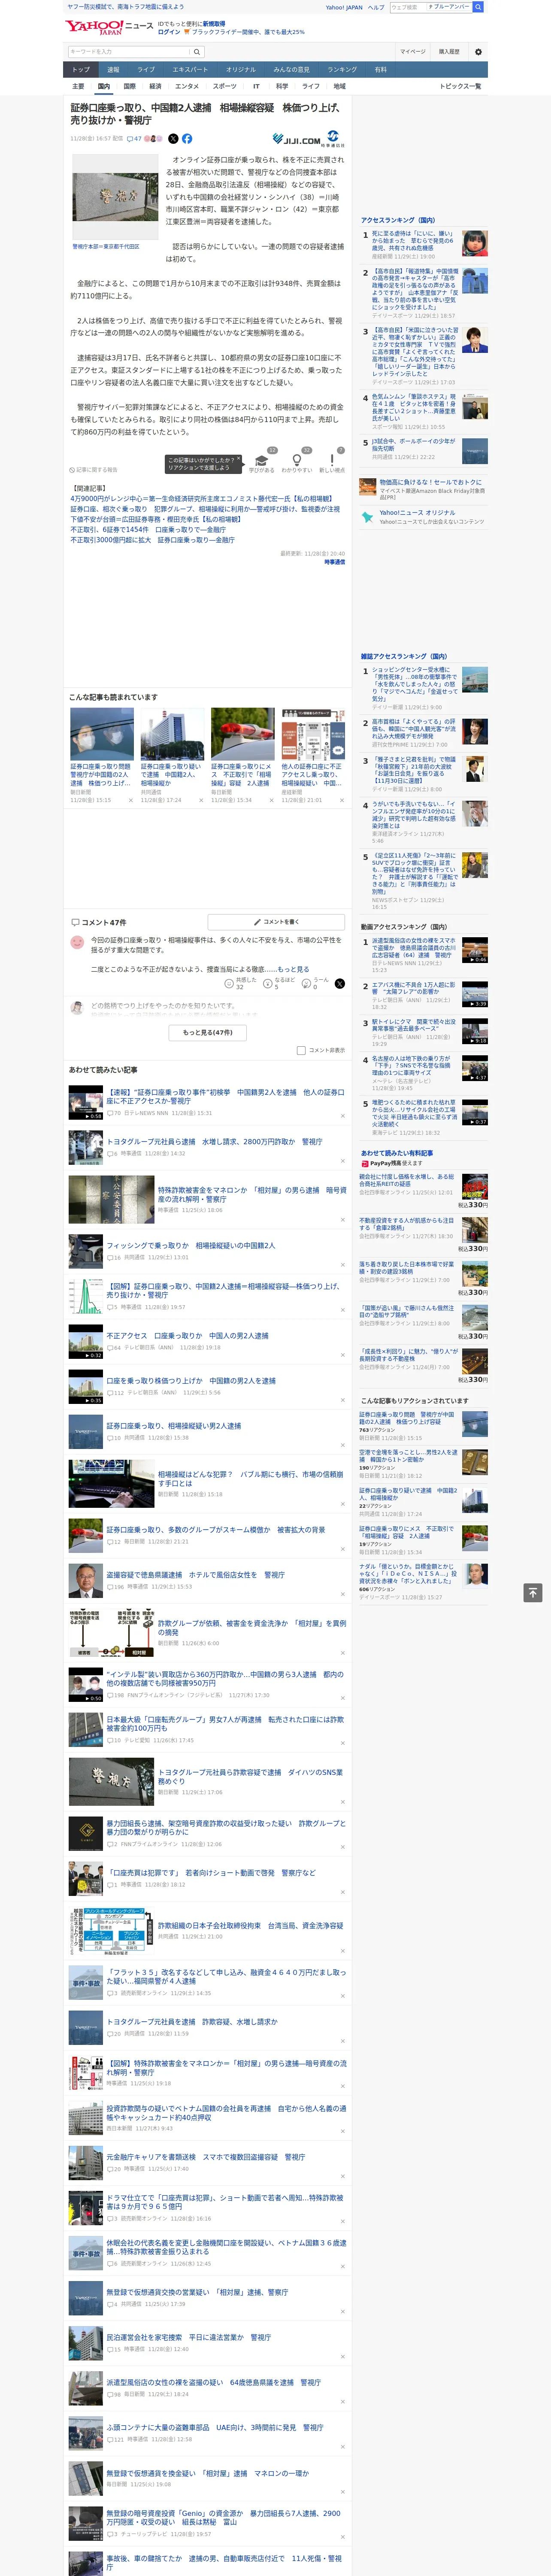The image size is (551, 2576).
Task: Click the back-to-top arrow button
Action: point(534,1592)
